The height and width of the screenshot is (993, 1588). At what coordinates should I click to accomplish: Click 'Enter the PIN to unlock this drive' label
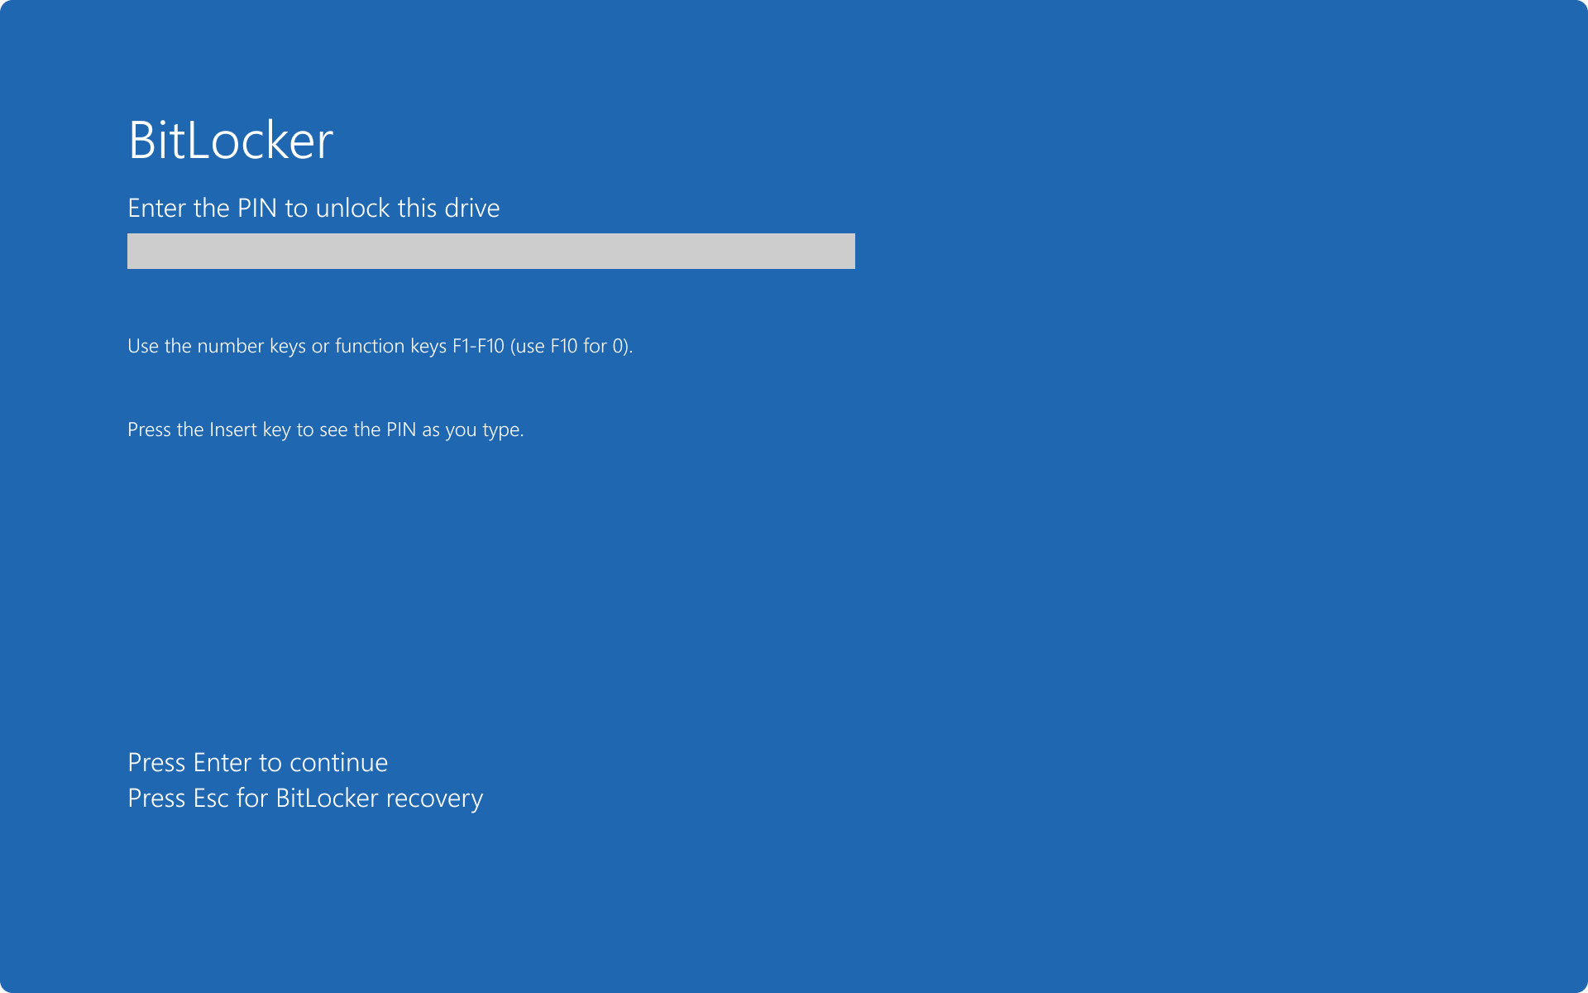313,208
